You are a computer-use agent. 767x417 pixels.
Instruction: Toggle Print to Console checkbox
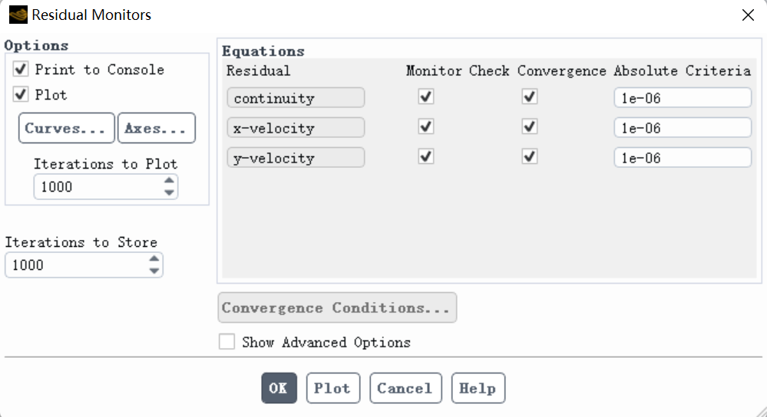21,70
